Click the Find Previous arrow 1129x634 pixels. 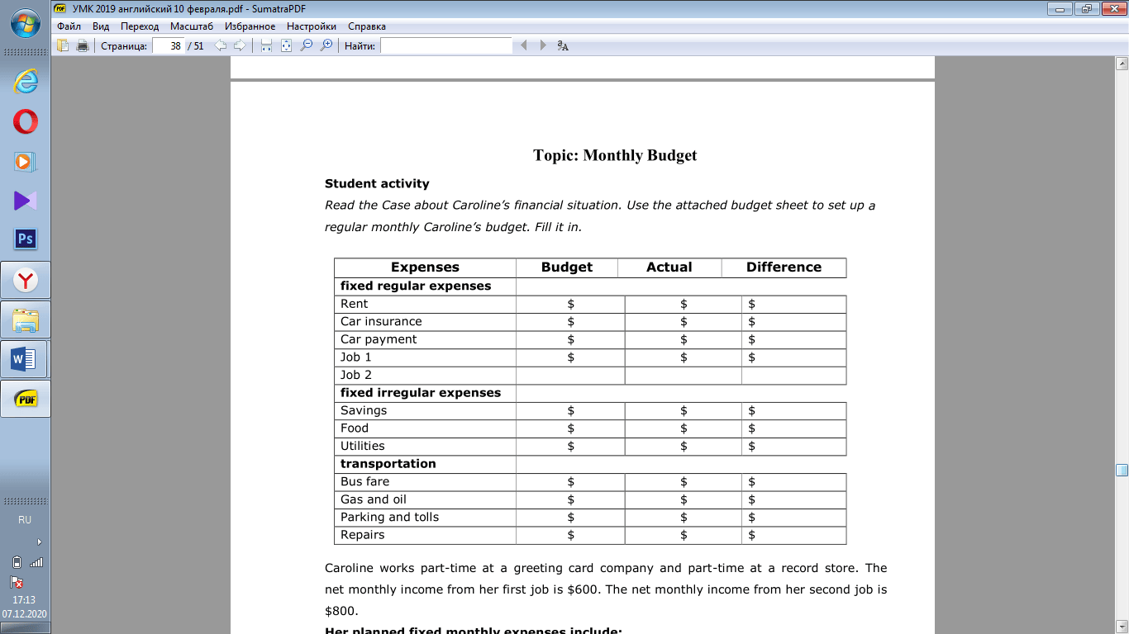tap(523, 46)
